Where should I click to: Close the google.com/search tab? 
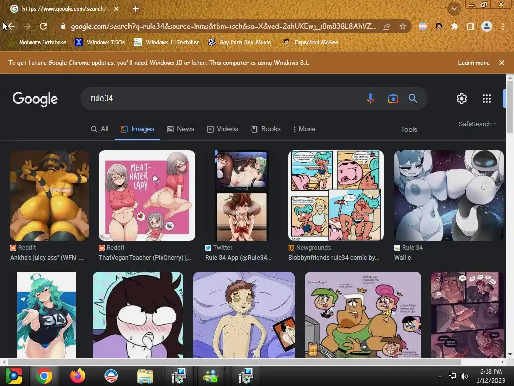click(116, 9)
